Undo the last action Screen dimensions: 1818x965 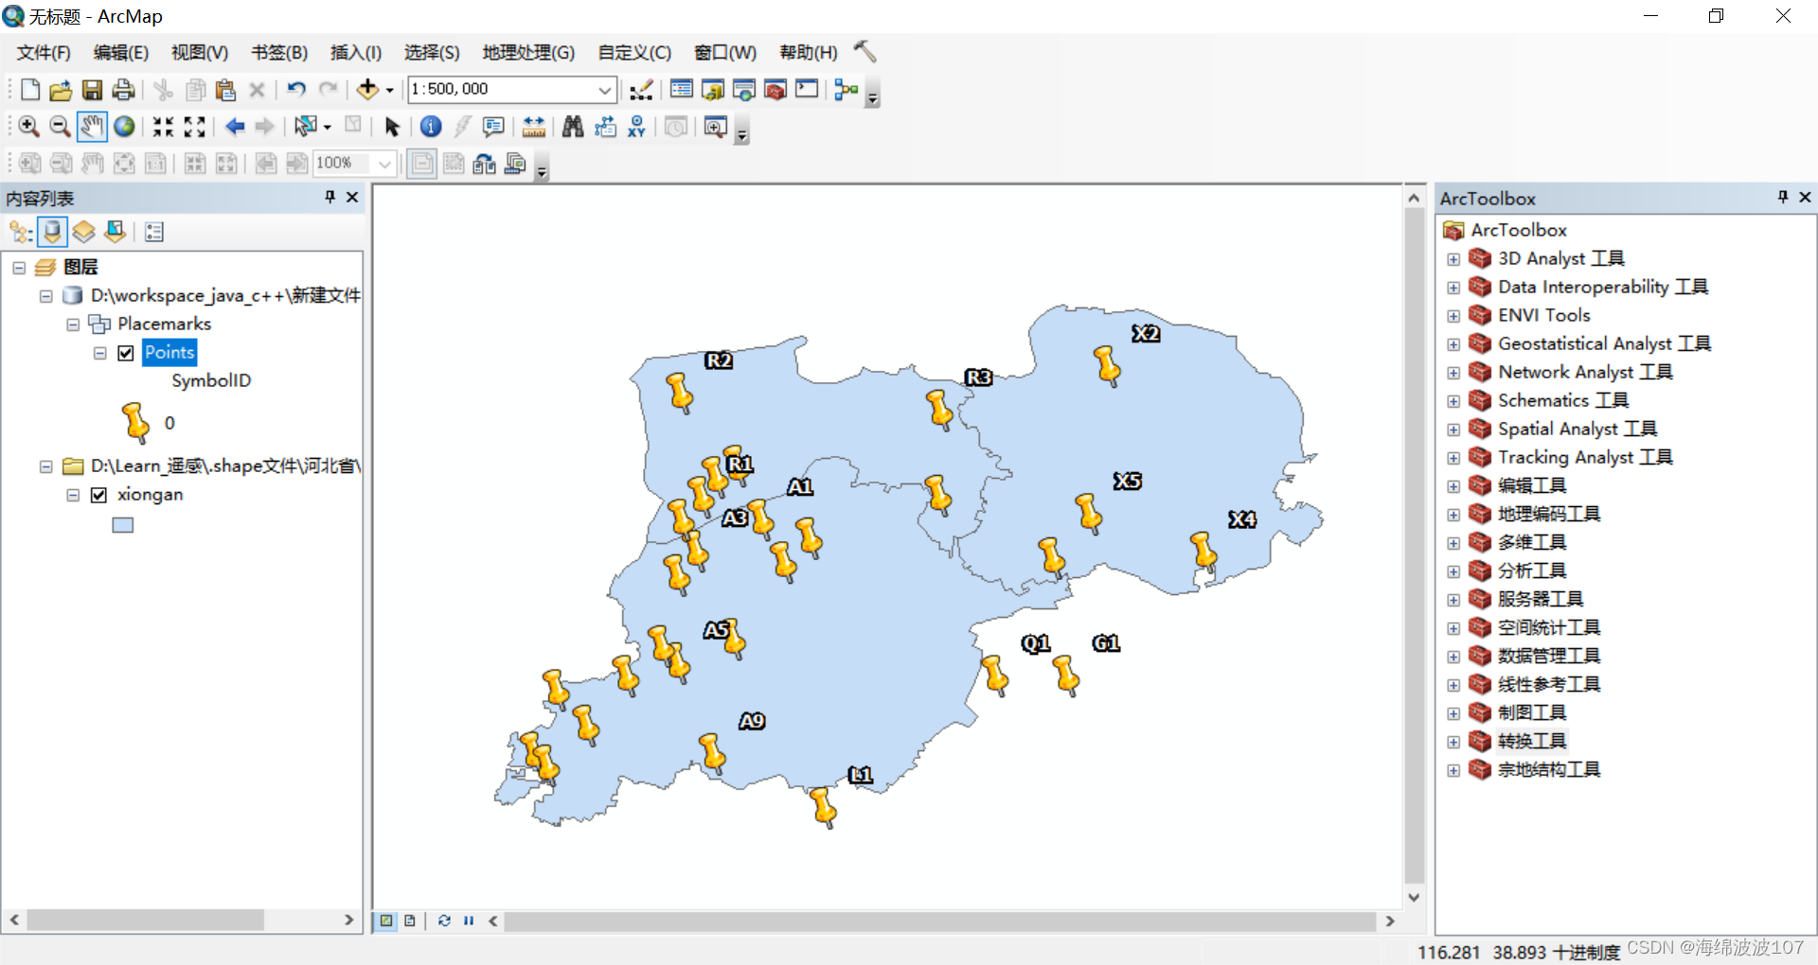pos(296,90)
